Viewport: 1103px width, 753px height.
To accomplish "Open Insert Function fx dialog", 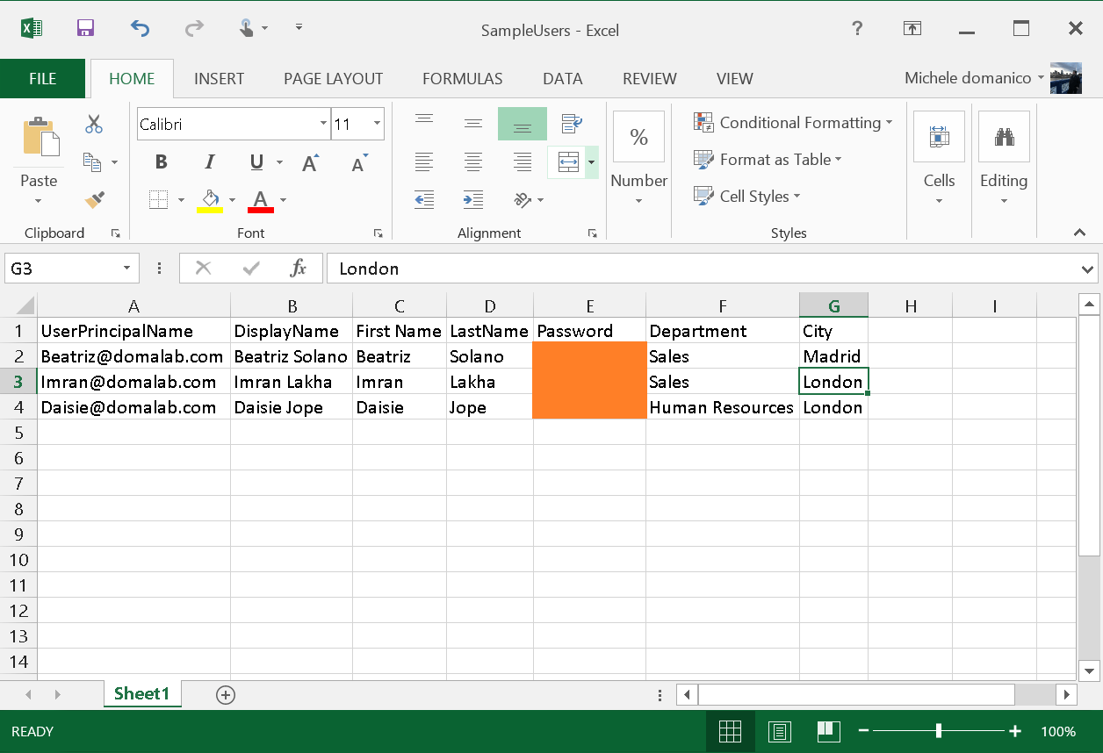I will coord(299,269).
